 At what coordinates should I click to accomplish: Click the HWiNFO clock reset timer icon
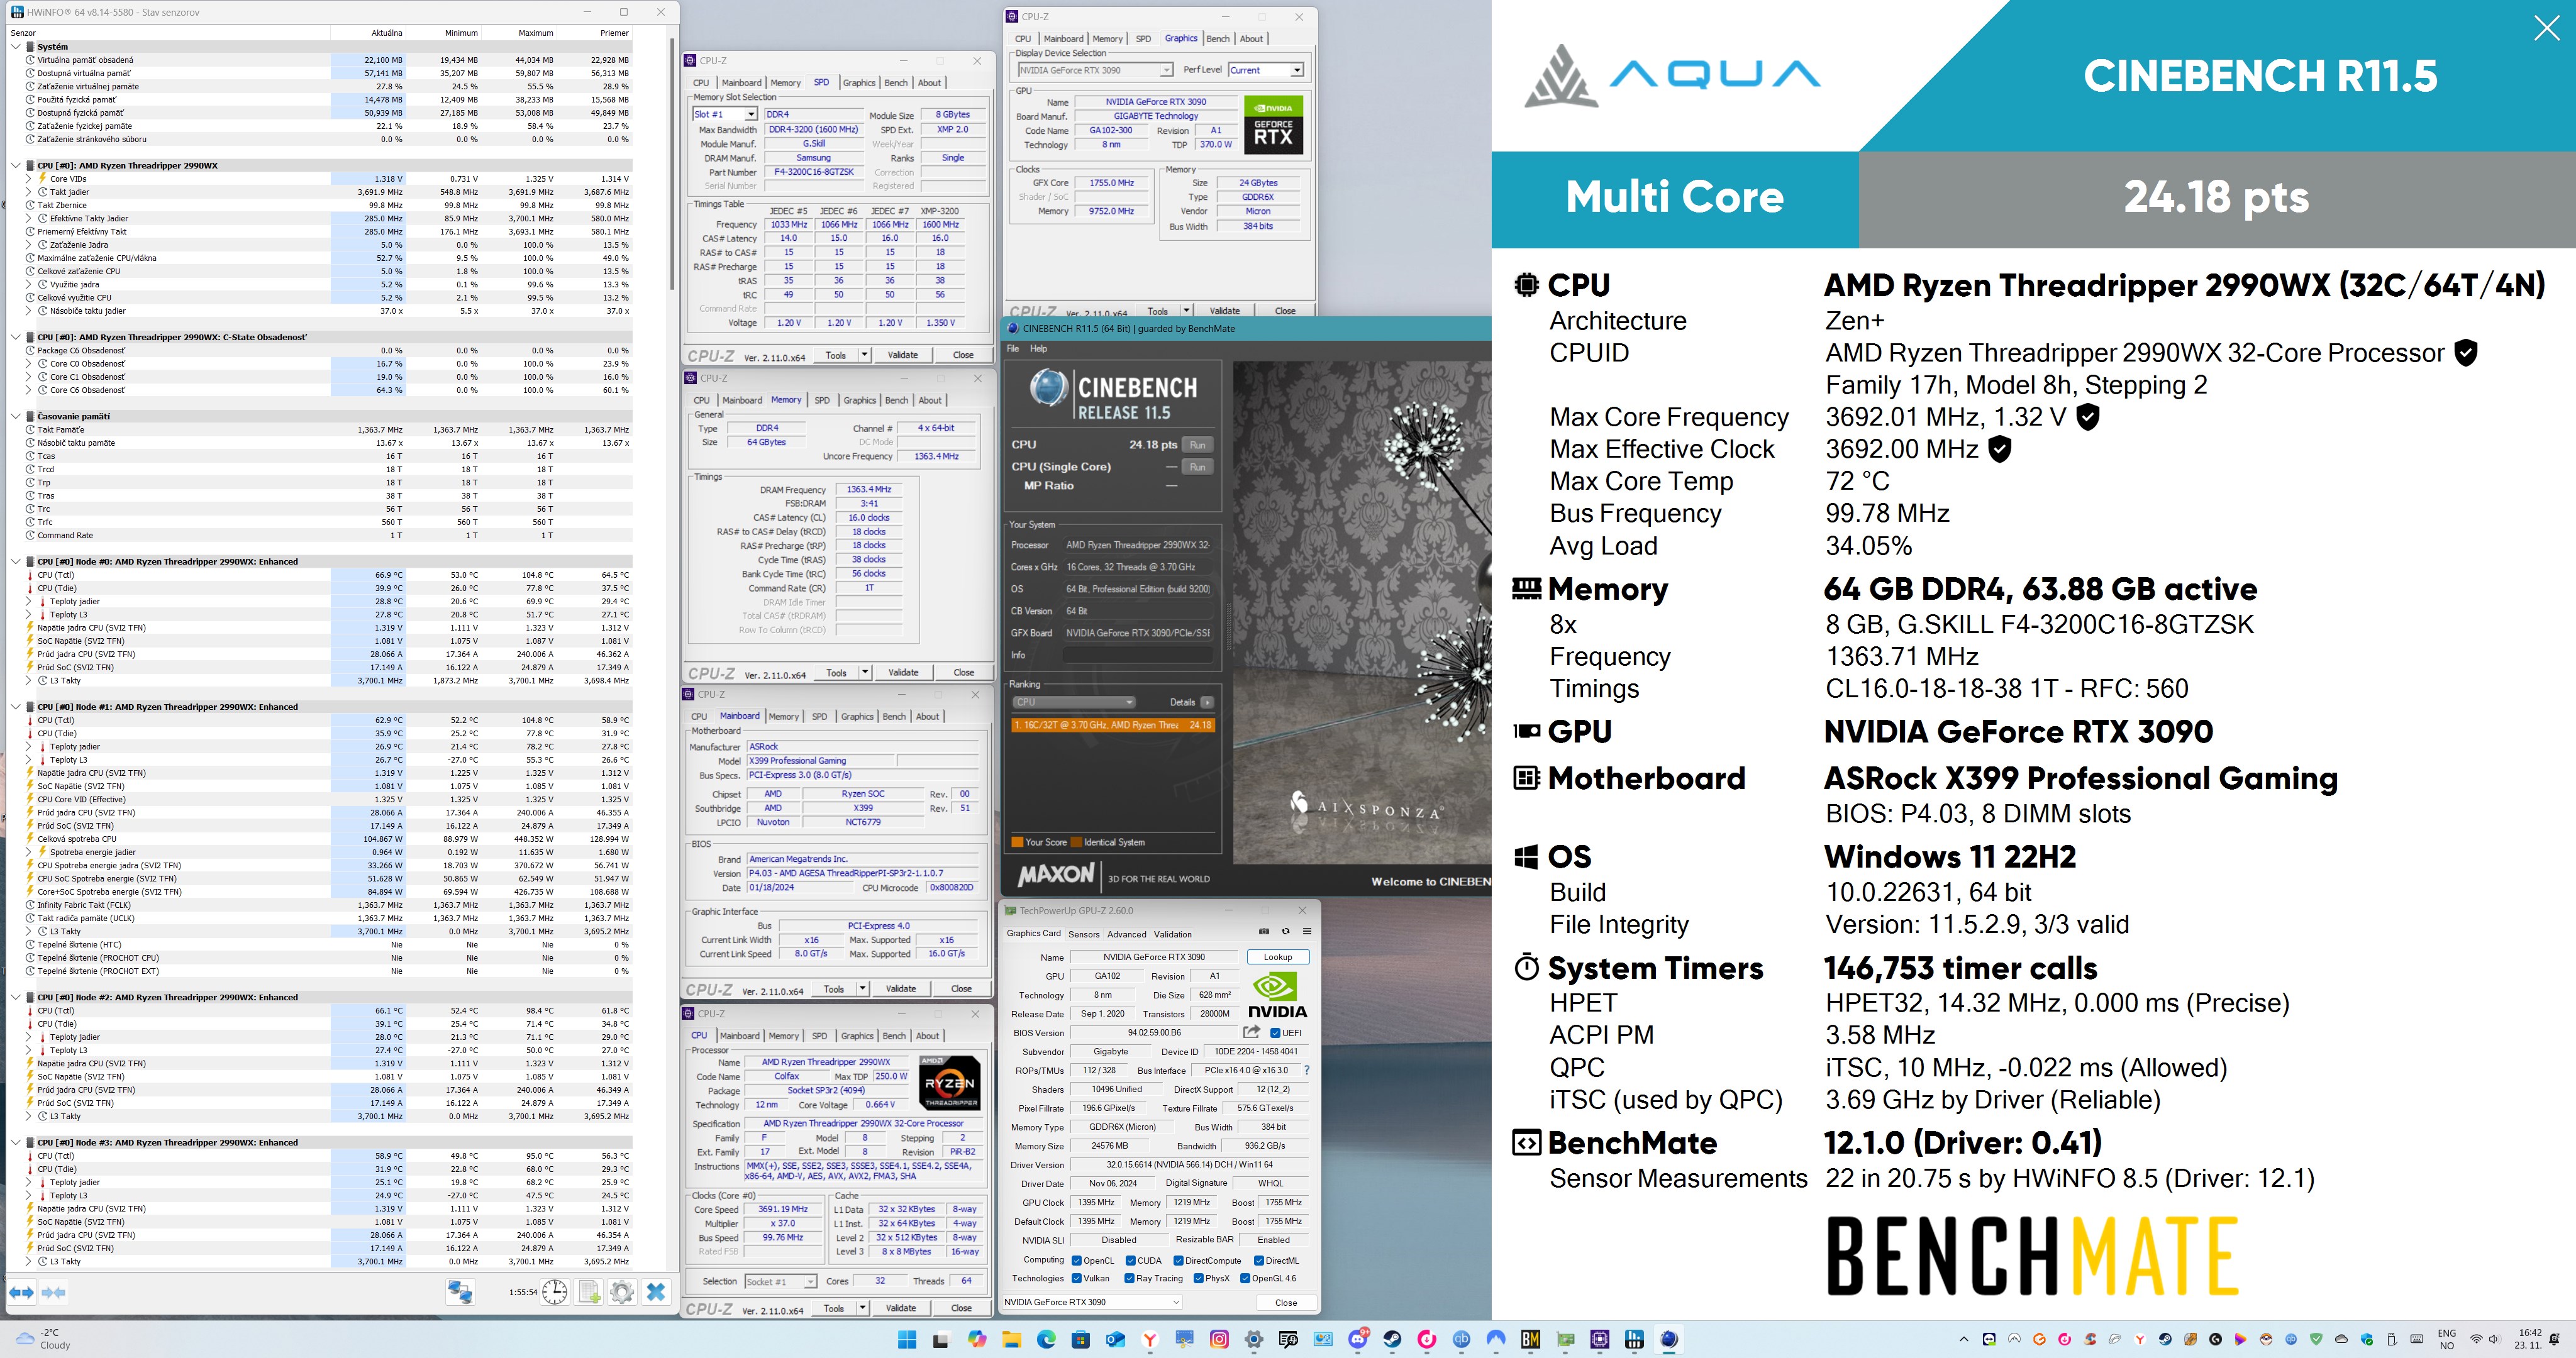[555, 1292]
